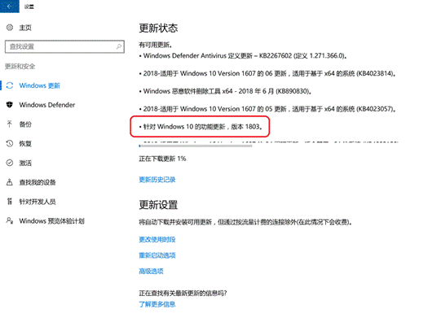Click the Windows 预览体验计划 person icon
The image size is (428, 331).
point(10,220)
